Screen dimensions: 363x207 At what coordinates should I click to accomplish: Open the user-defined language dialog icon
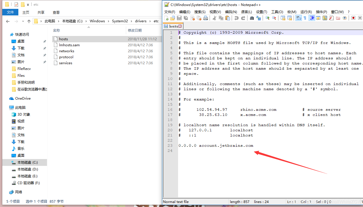(318, 18)
